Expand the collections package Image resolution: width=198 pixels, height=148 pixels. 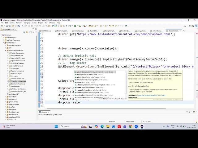[x=6, y=97]
